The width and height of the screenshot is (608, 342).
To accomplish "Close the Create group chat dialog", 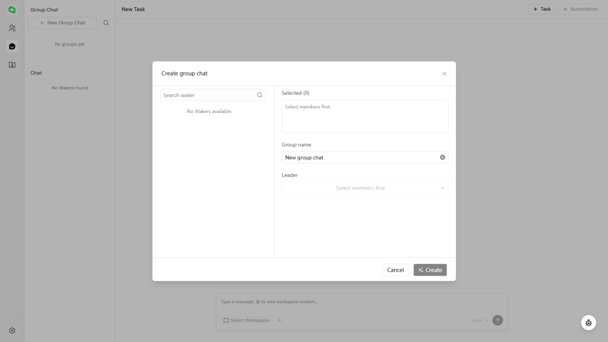I will point(444,73).
